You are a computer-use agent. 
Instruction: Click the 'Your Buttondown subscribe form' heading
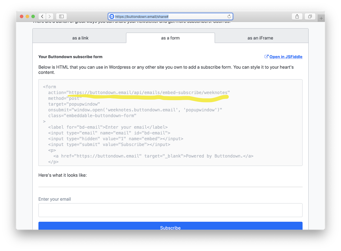click(70, 57)
